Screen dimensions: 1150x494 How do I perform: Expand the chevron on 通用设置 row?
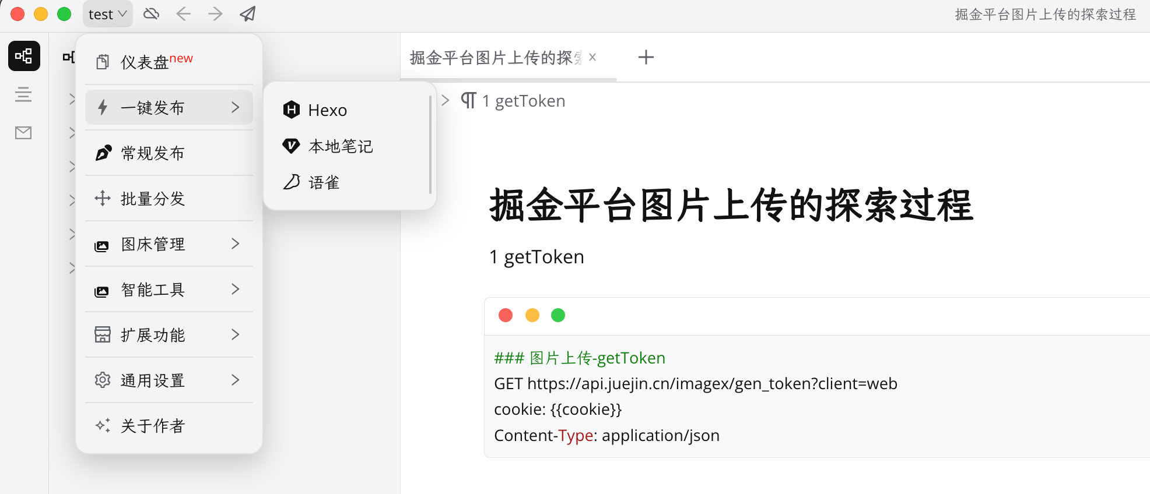(236, 380)
